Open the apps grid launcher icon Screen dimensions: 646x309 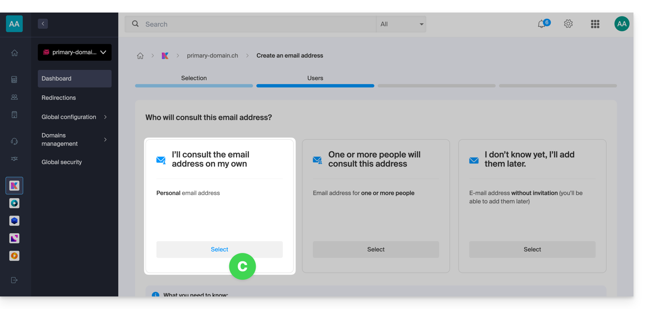(x=595, y=24)
